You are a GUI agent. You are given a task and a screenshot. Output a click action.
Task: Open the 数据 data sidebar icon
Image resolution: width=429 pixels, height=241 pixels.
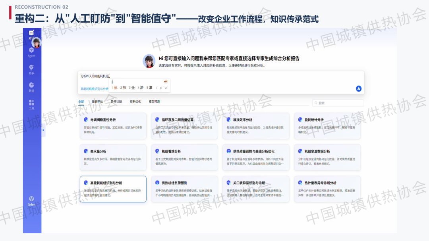pos(31,87)
